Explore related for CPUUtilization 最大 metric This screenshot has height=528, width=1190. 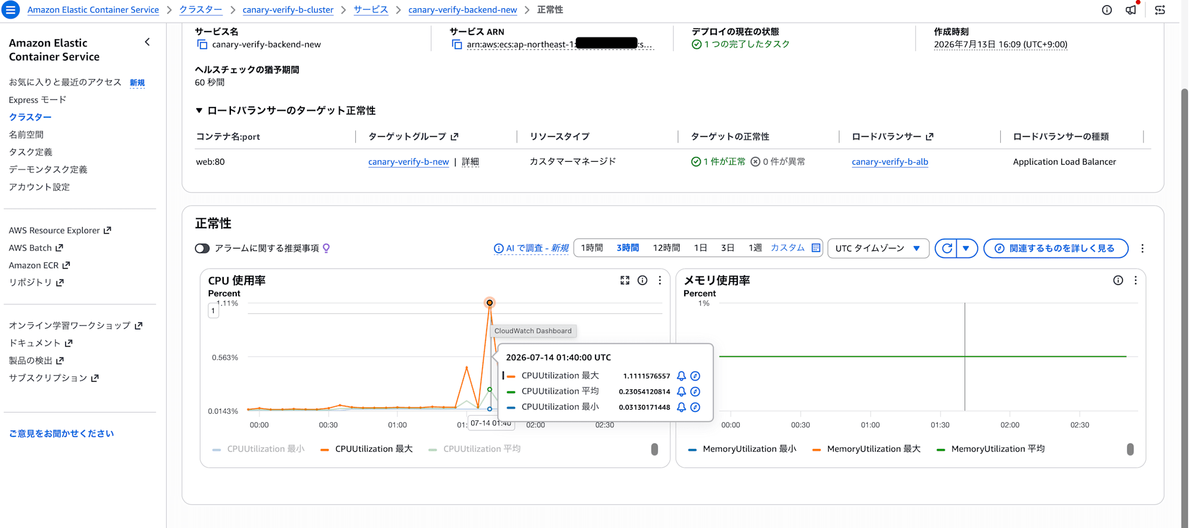(x=695, y=376)
